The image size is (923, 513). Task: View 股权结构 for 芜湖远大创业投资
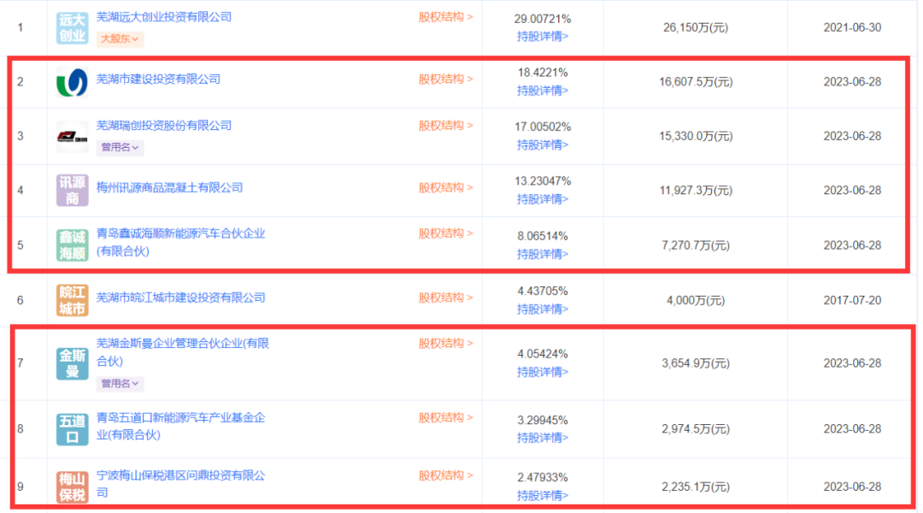pyautogui.click(x=445, y=17)
